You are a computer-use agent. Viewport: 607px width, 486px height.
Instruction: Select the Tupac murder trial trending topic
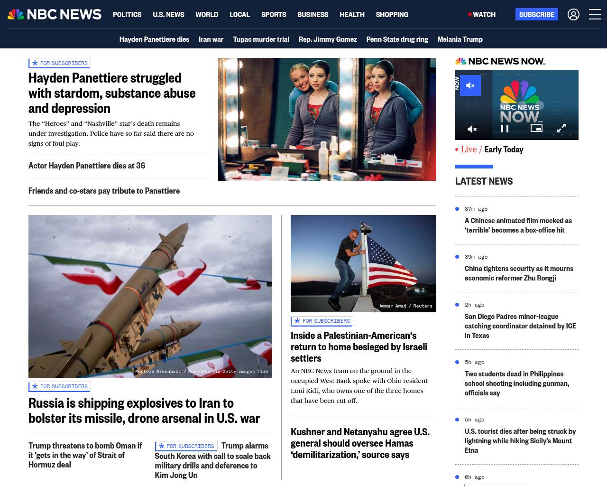tap(261, 39)
